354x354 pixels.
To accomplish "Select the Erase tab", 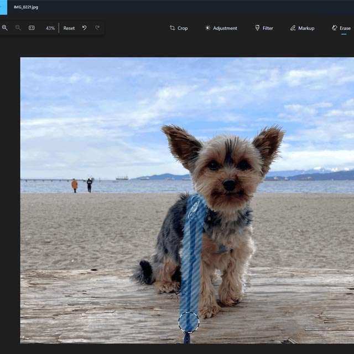I will point(341,28).
